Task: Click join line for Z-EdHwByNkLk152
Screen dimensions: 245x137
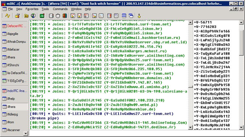Action: [x=103, y=127]
